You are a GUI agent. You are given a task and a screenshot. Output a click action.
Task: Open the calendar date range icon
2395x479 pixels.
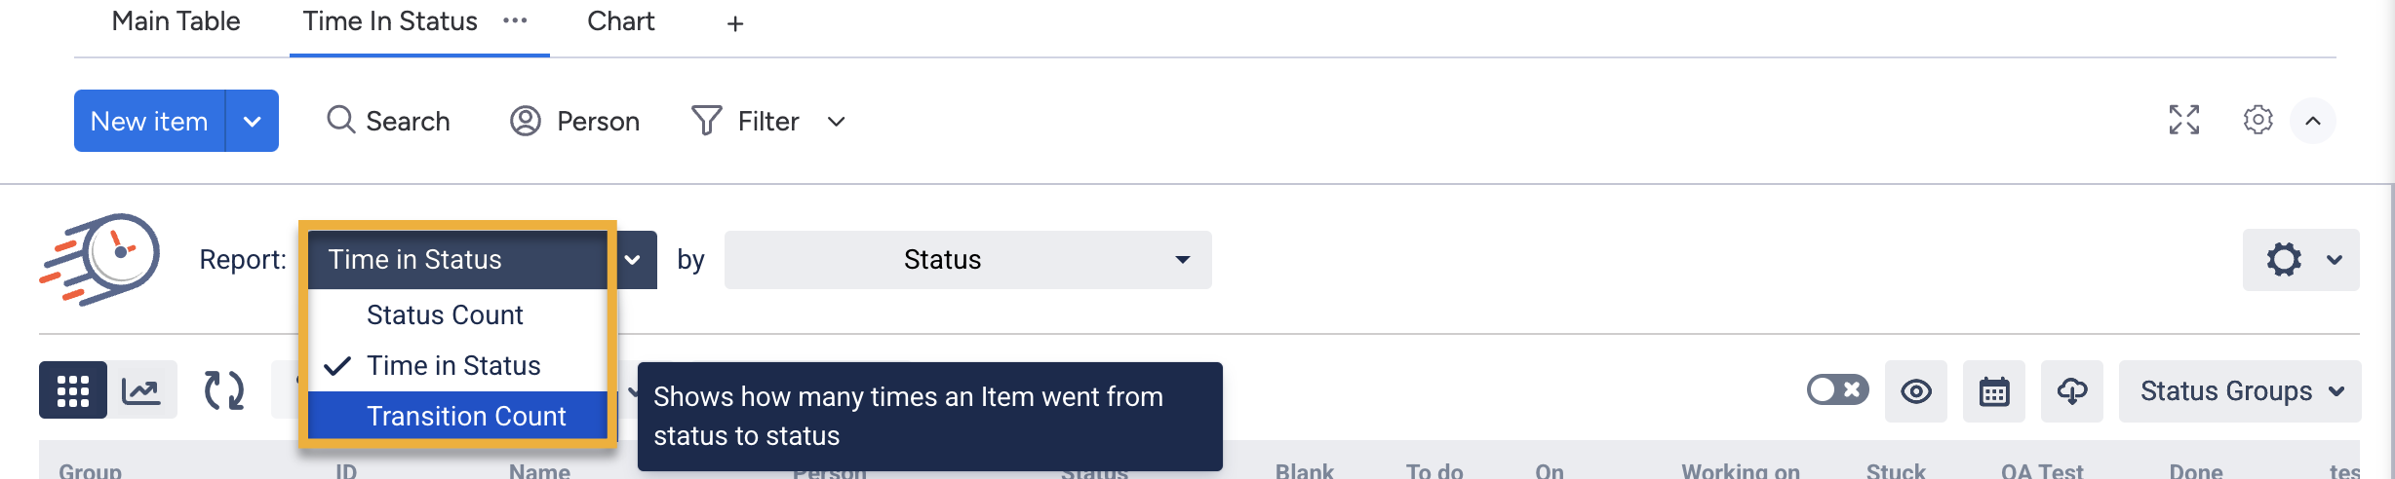coord(1993,391)
